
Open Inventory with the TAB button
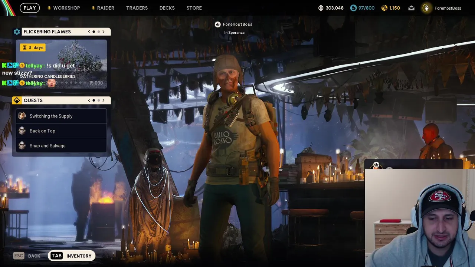coord(72,256)
